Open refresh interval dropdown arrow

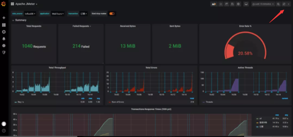[288, 4]
